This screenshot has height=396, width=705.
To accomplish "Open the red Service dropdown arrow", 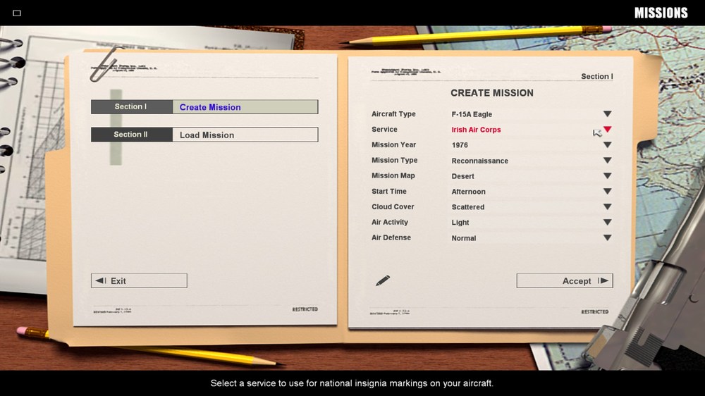I will 607,130.
